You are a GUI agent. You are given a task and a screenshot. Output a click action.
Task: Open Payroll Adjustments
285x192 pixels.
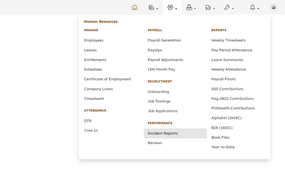tap(165, 60)
